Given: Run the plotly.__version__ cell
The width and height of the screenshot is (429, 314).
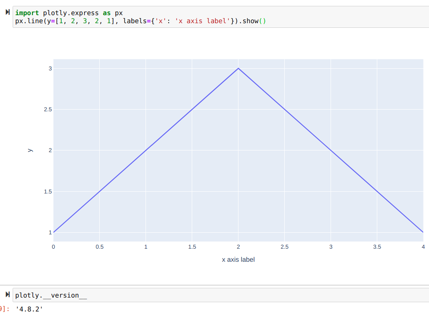Looking at the screenshot, I should (7, 295).
